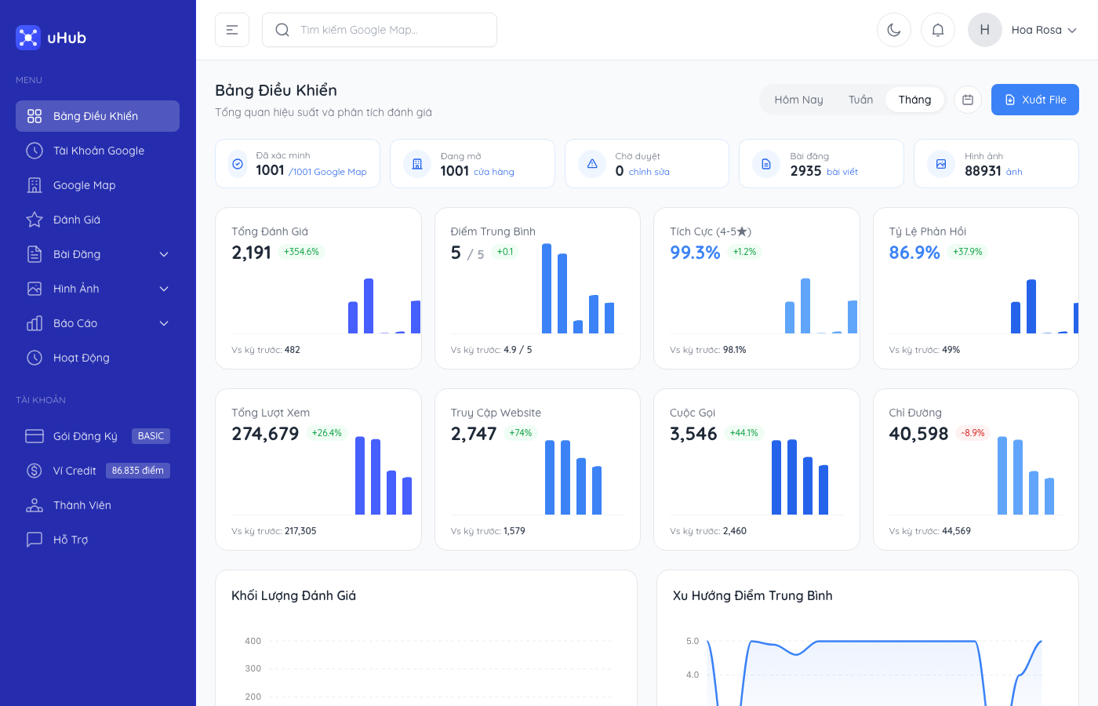Screen dimensions: 1098x706
Task: Click the Ví Credit wallet icon
Action: [x=35, y=471]
